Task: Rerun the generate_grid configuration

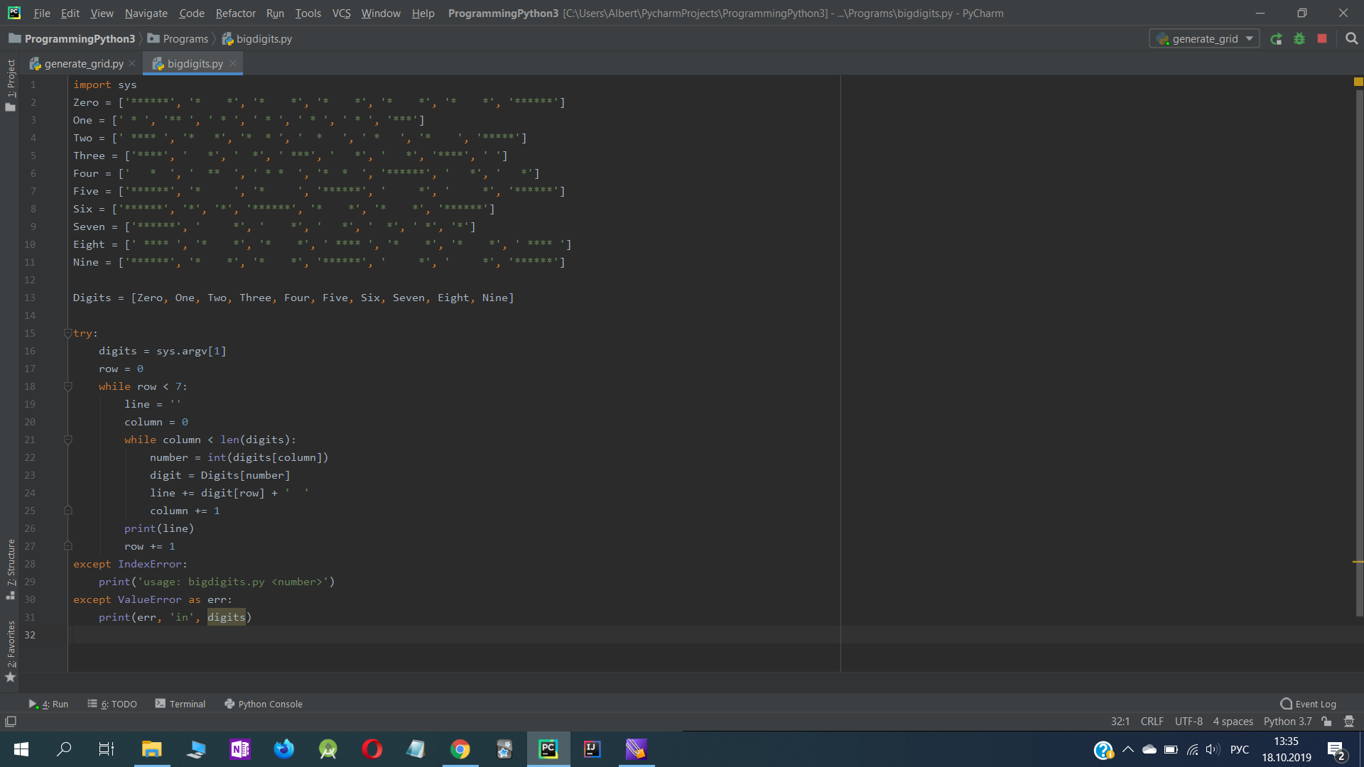Action: click(x=1276, y=39)
